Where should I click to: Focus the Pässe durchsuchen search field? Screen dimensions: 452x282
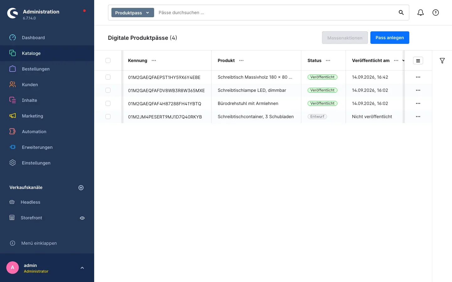pos(276,13)
